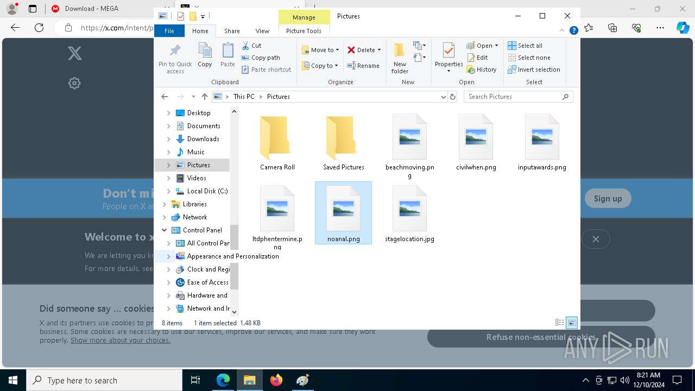This screenshot has height=391, width=695.
Task: Click the Rename command
Action: click(363, 66)
